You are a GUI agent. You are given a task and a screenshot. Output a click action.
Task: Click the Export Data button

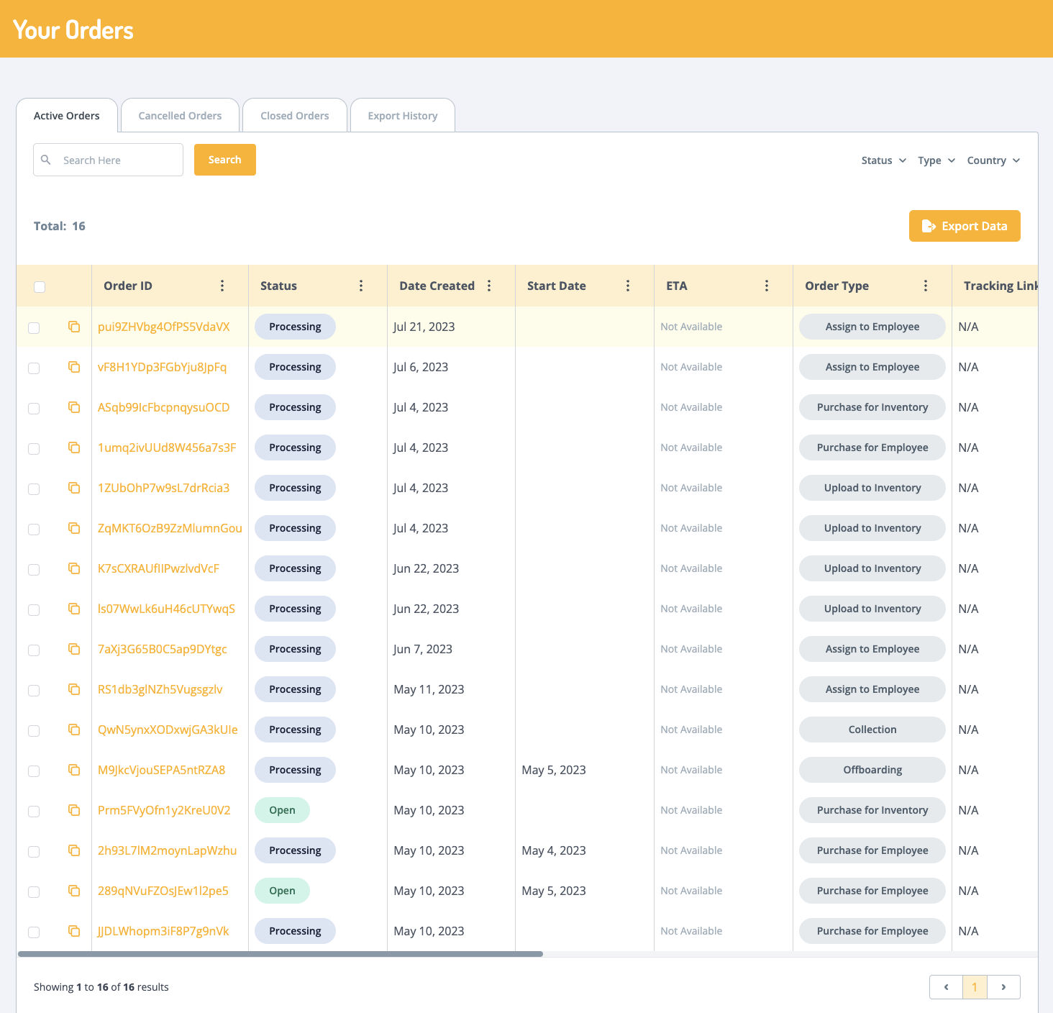click(x=965, y=226)
